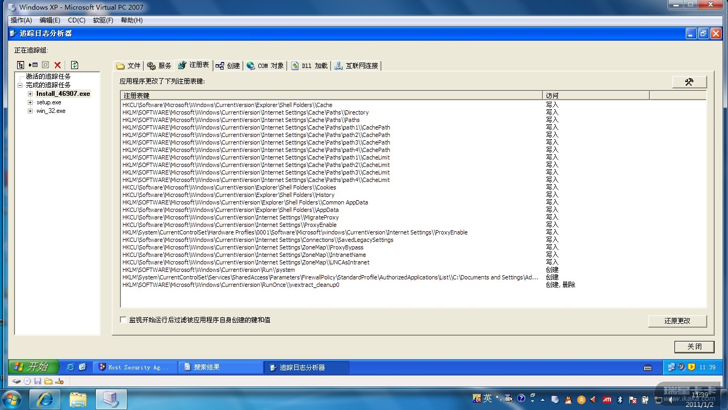Click the hammer and wrench tools button
The image size is (728, 410).
(x=689, y=82)
